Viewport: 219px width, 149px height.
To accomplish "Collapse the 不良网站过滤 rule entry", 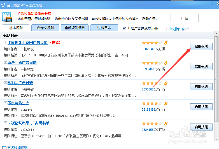I will coord(5,103).
